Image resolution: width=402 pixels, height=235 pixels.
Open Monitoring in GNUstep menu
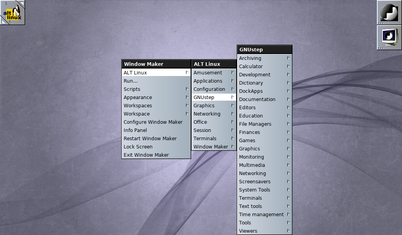tap(265, 157)
